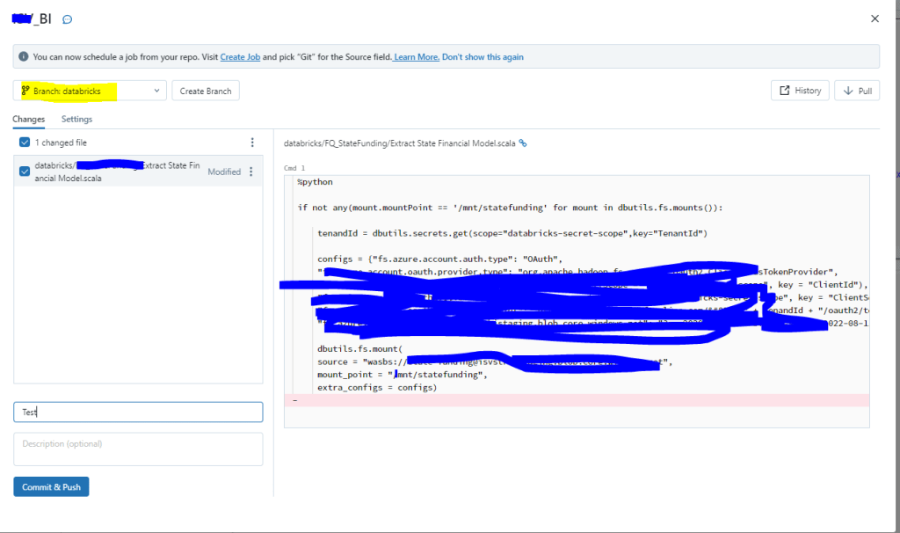The width and height of the screenshot is (900, 533).
Task: Select the Changes tab
Action: pos(28,119)
